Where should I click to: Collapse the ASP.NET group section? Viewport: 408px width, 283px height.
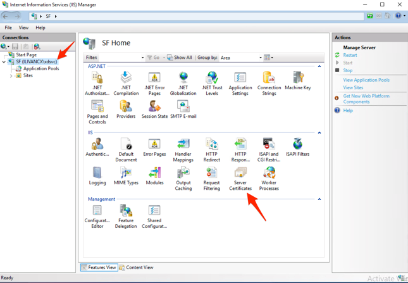(319, 66)
